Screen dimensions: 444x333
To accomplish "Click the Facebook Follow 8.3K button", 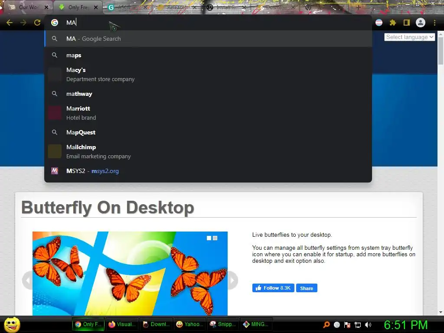I will click(273, 288).
